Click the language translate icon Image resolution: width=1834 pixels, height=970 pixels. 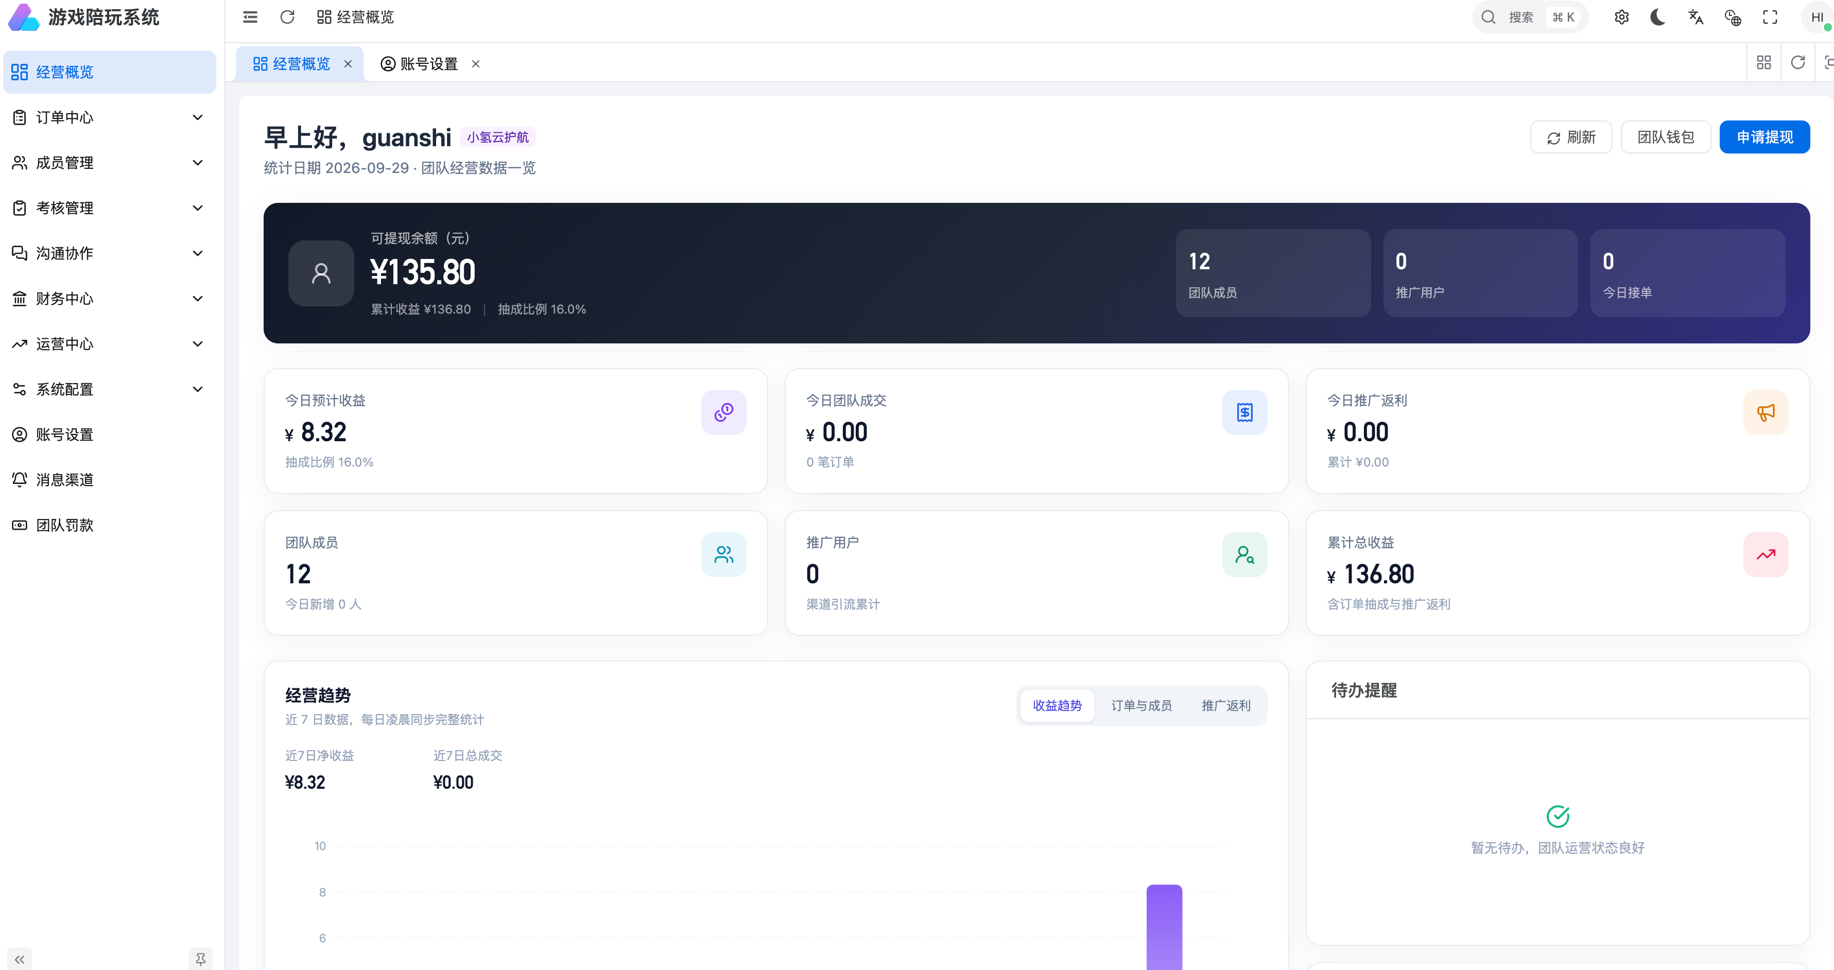[x=1695, y=17]
